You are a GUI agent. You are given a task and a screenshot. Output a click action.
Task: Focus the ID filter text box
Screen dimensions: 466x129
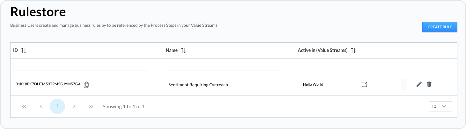(80, 66)
